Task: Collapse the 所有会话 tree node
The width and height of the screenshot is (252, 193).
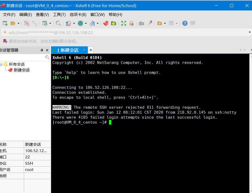Action: coord(1,64)
